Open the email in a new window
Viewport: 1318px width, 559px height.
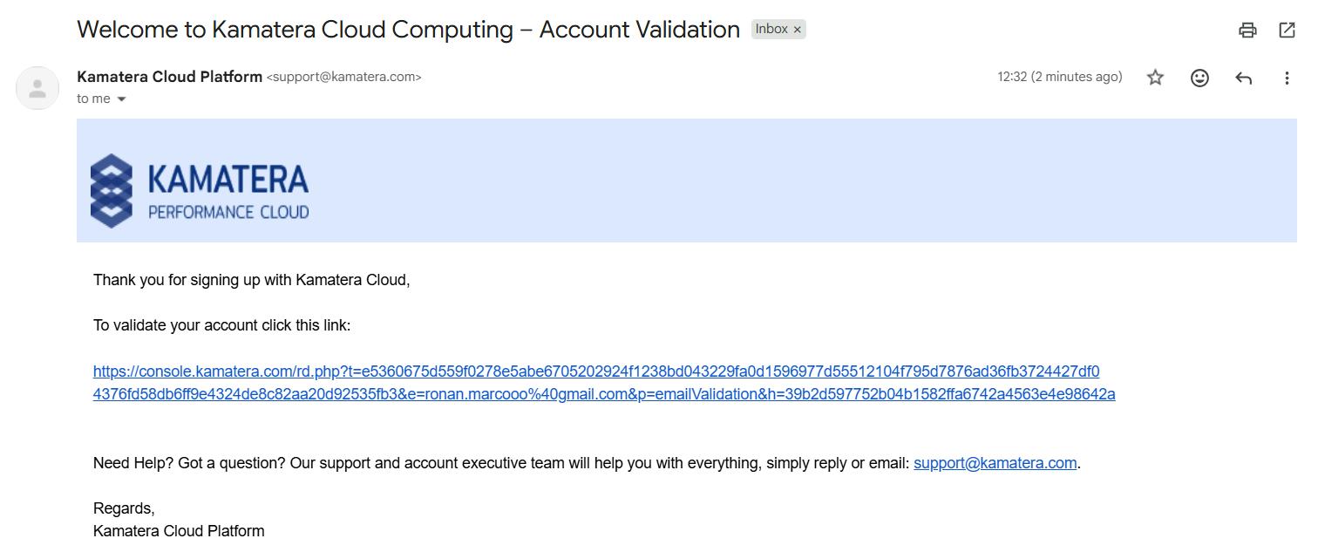[x=1287, y=30]
